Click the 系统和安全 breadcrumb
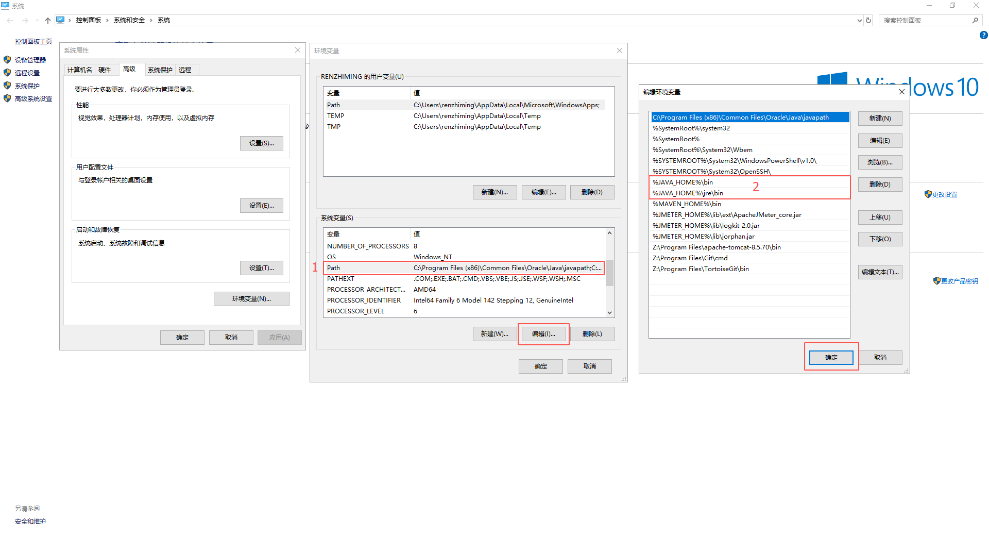Viewport: 989px width, 536px height. click(x=129, y=20)
